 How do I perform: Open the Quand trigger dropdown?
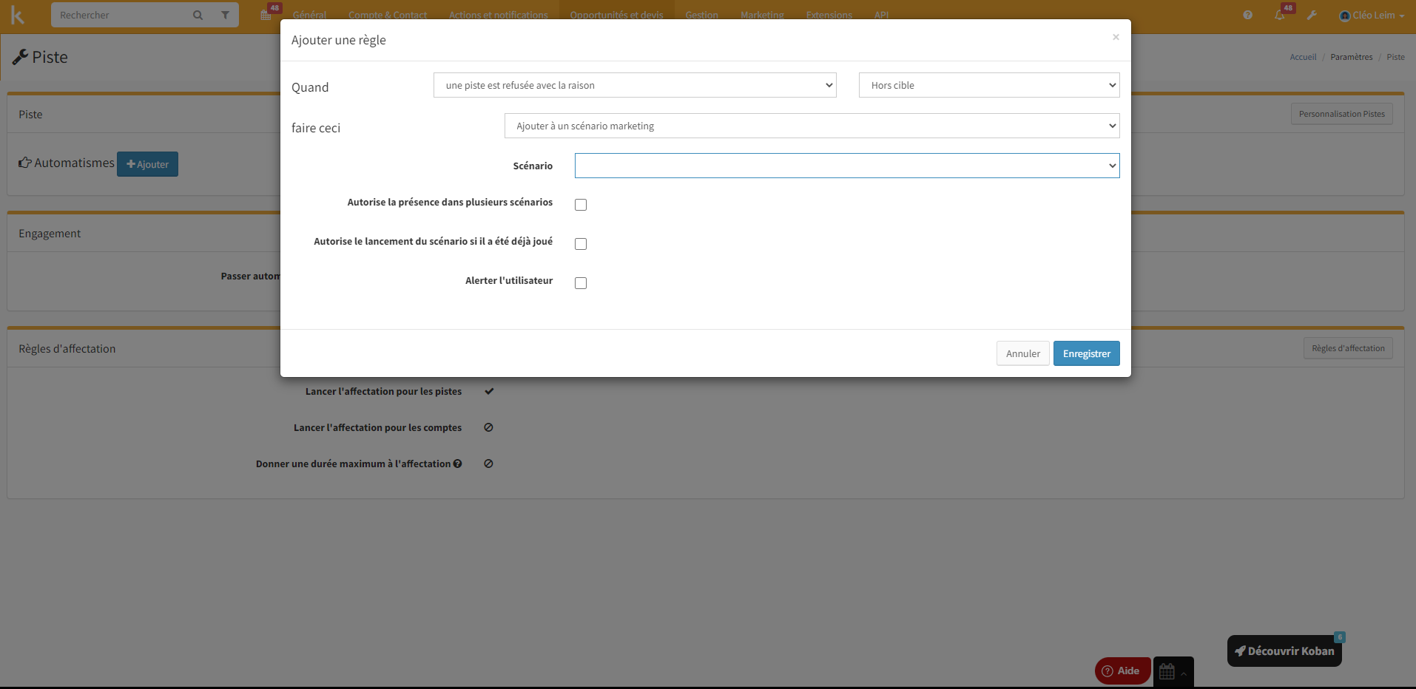pyautogui.click(x=635, y=85)
